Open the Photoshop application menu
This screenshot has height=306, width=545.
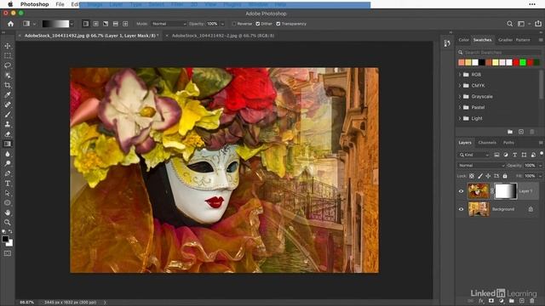34,4
